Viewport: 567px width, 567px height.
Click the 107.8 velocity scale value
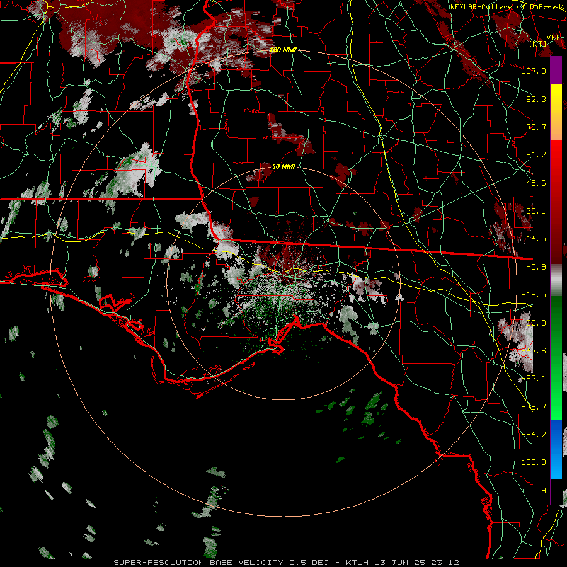pos(534,71)
